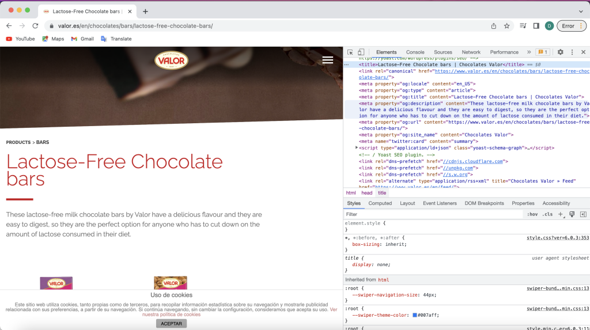The image size is (590, 330).
Task: Click the Error update button
Action: tap(571, 26)
